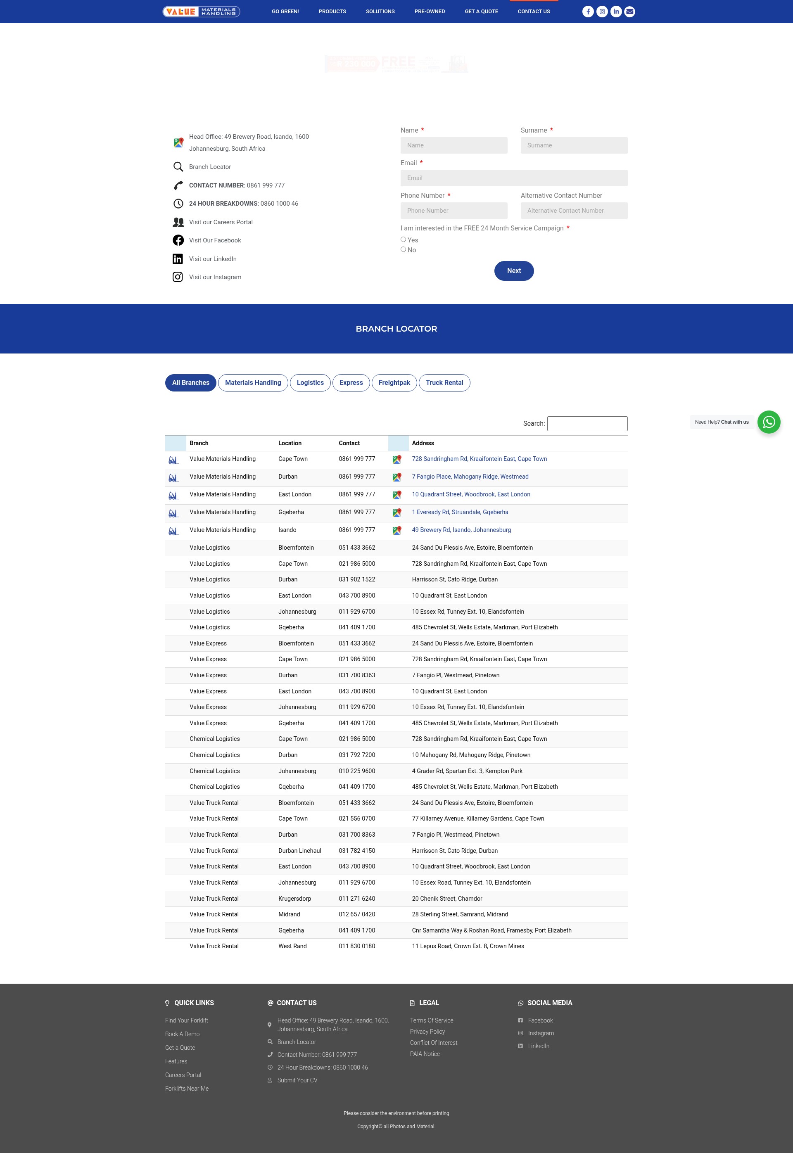Click the forklift icon in Cape Town row
The width and height of the screenshot is (793, 1153).
[173, 460]
